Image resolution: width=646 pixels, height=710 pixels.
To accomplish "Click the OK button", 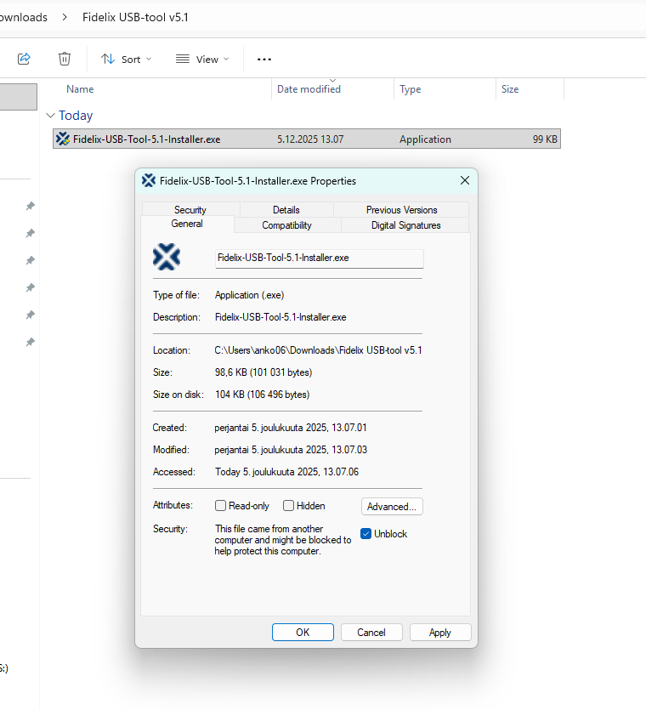I will pyautogui.click(x=303, y=632).
